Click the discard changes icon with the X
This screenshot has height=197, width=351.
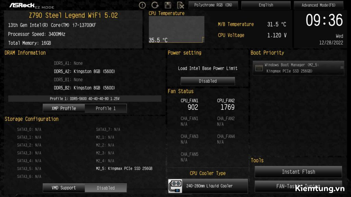point(180,5)
